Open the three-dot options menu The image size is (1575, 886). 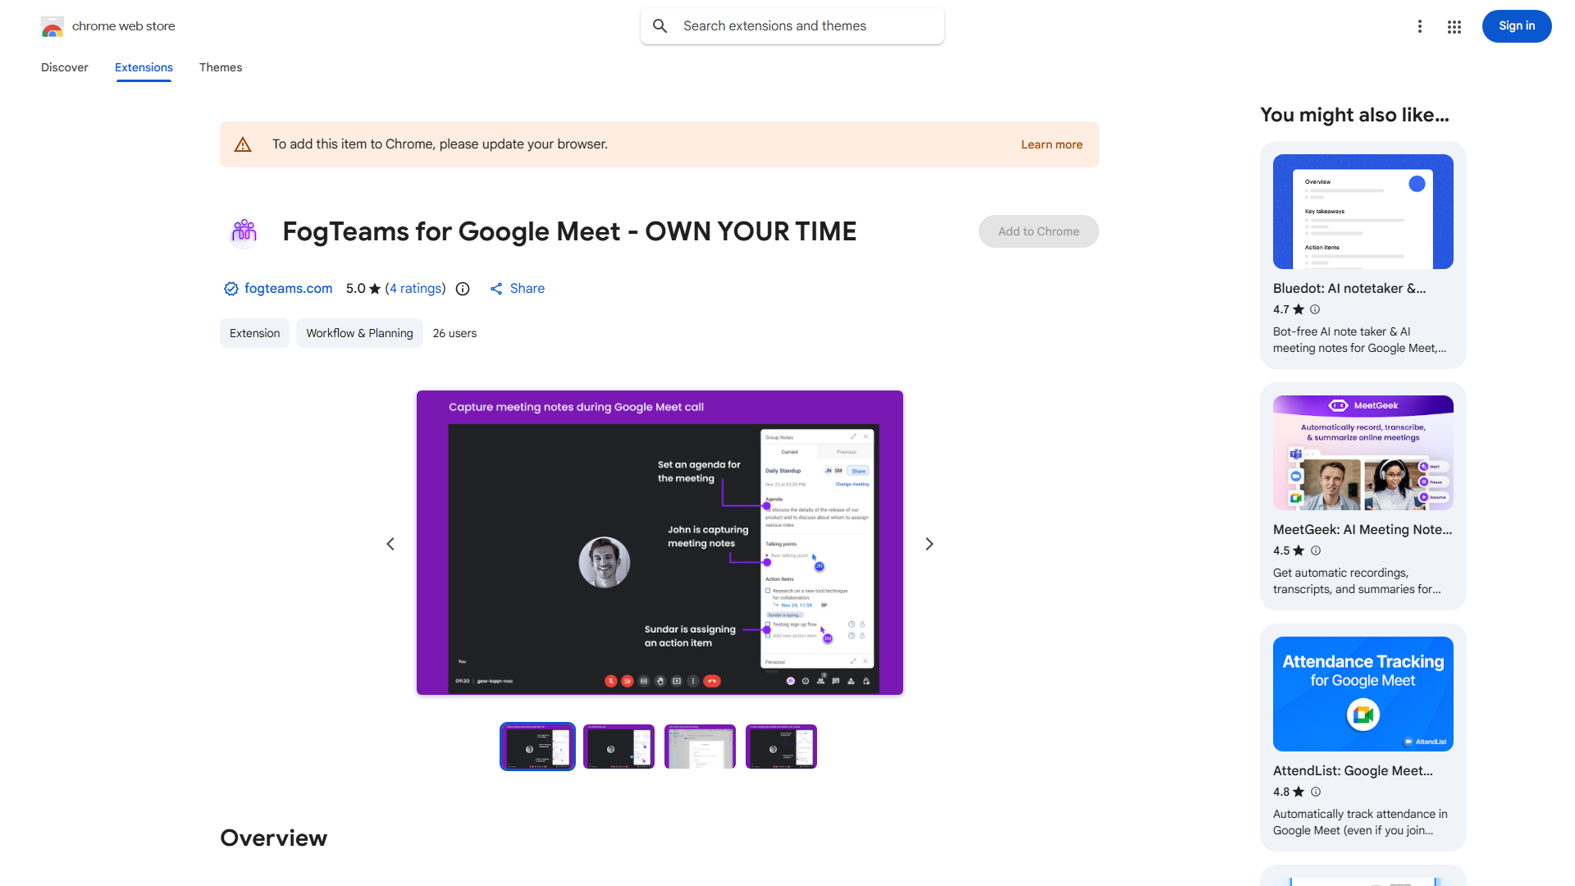[x=1419, y=26]
